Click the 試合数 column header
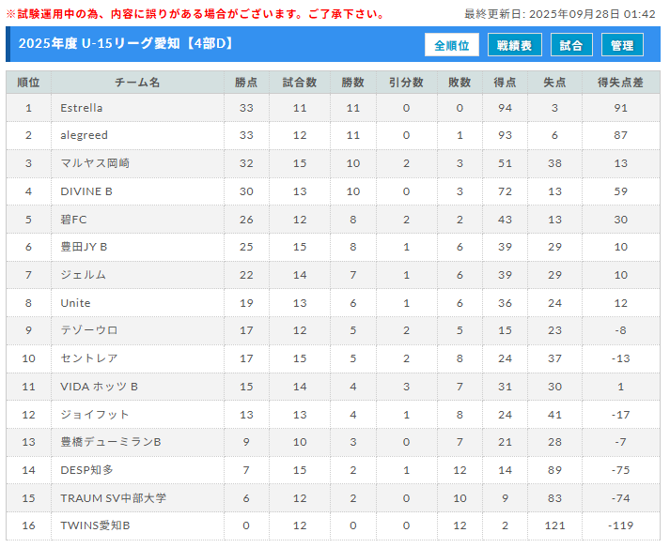This screenshot has width=670, height=548. (x=300, y=83)
